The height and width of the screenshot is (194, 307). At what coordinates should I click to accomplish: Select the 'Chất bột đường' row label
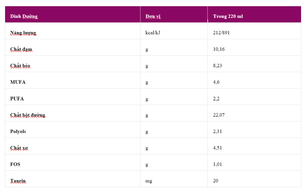click(x=28, y=115)
